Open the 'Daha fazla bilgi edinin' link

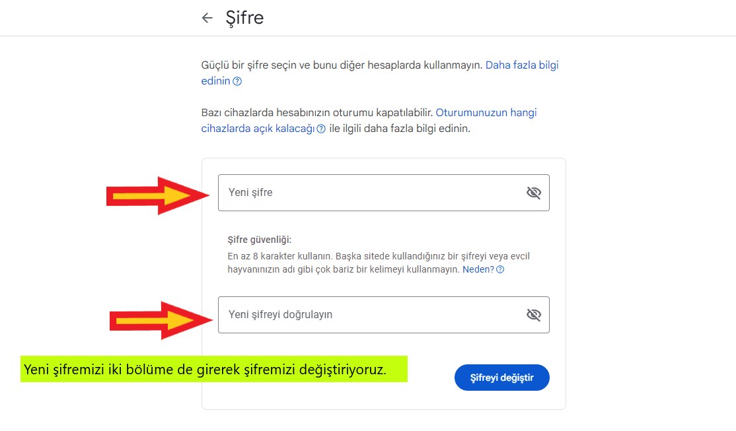522,65
